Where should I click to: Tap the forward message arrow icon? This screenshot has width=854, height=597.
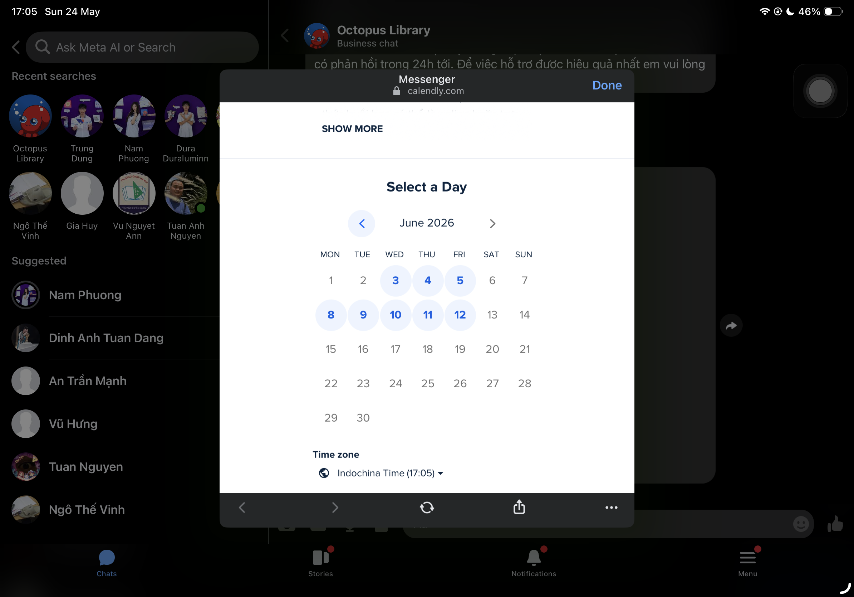point(731,326)
